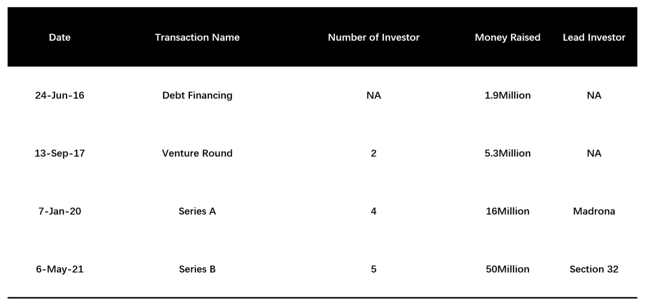Select the Section 32 lead investor cell
The width and height of the screenshot is (647, 308).
click(594, 269)
